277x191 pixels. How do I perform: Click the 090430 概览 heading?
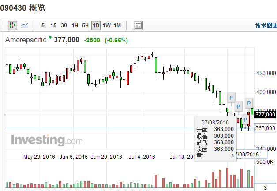tap(22, 8)
